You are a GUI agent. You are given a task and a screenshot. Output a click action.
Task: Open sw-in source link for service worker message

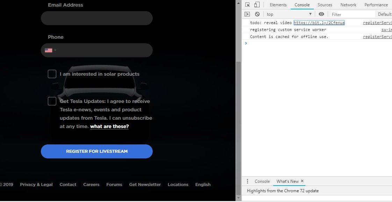[x=387, y=30]
